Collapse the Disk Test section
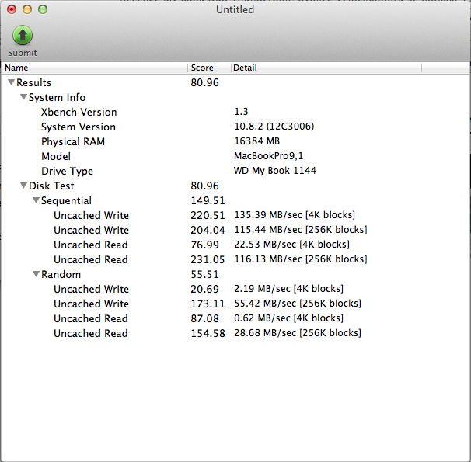The width and height of the screenshot is (471, 462). coord(24,186)
